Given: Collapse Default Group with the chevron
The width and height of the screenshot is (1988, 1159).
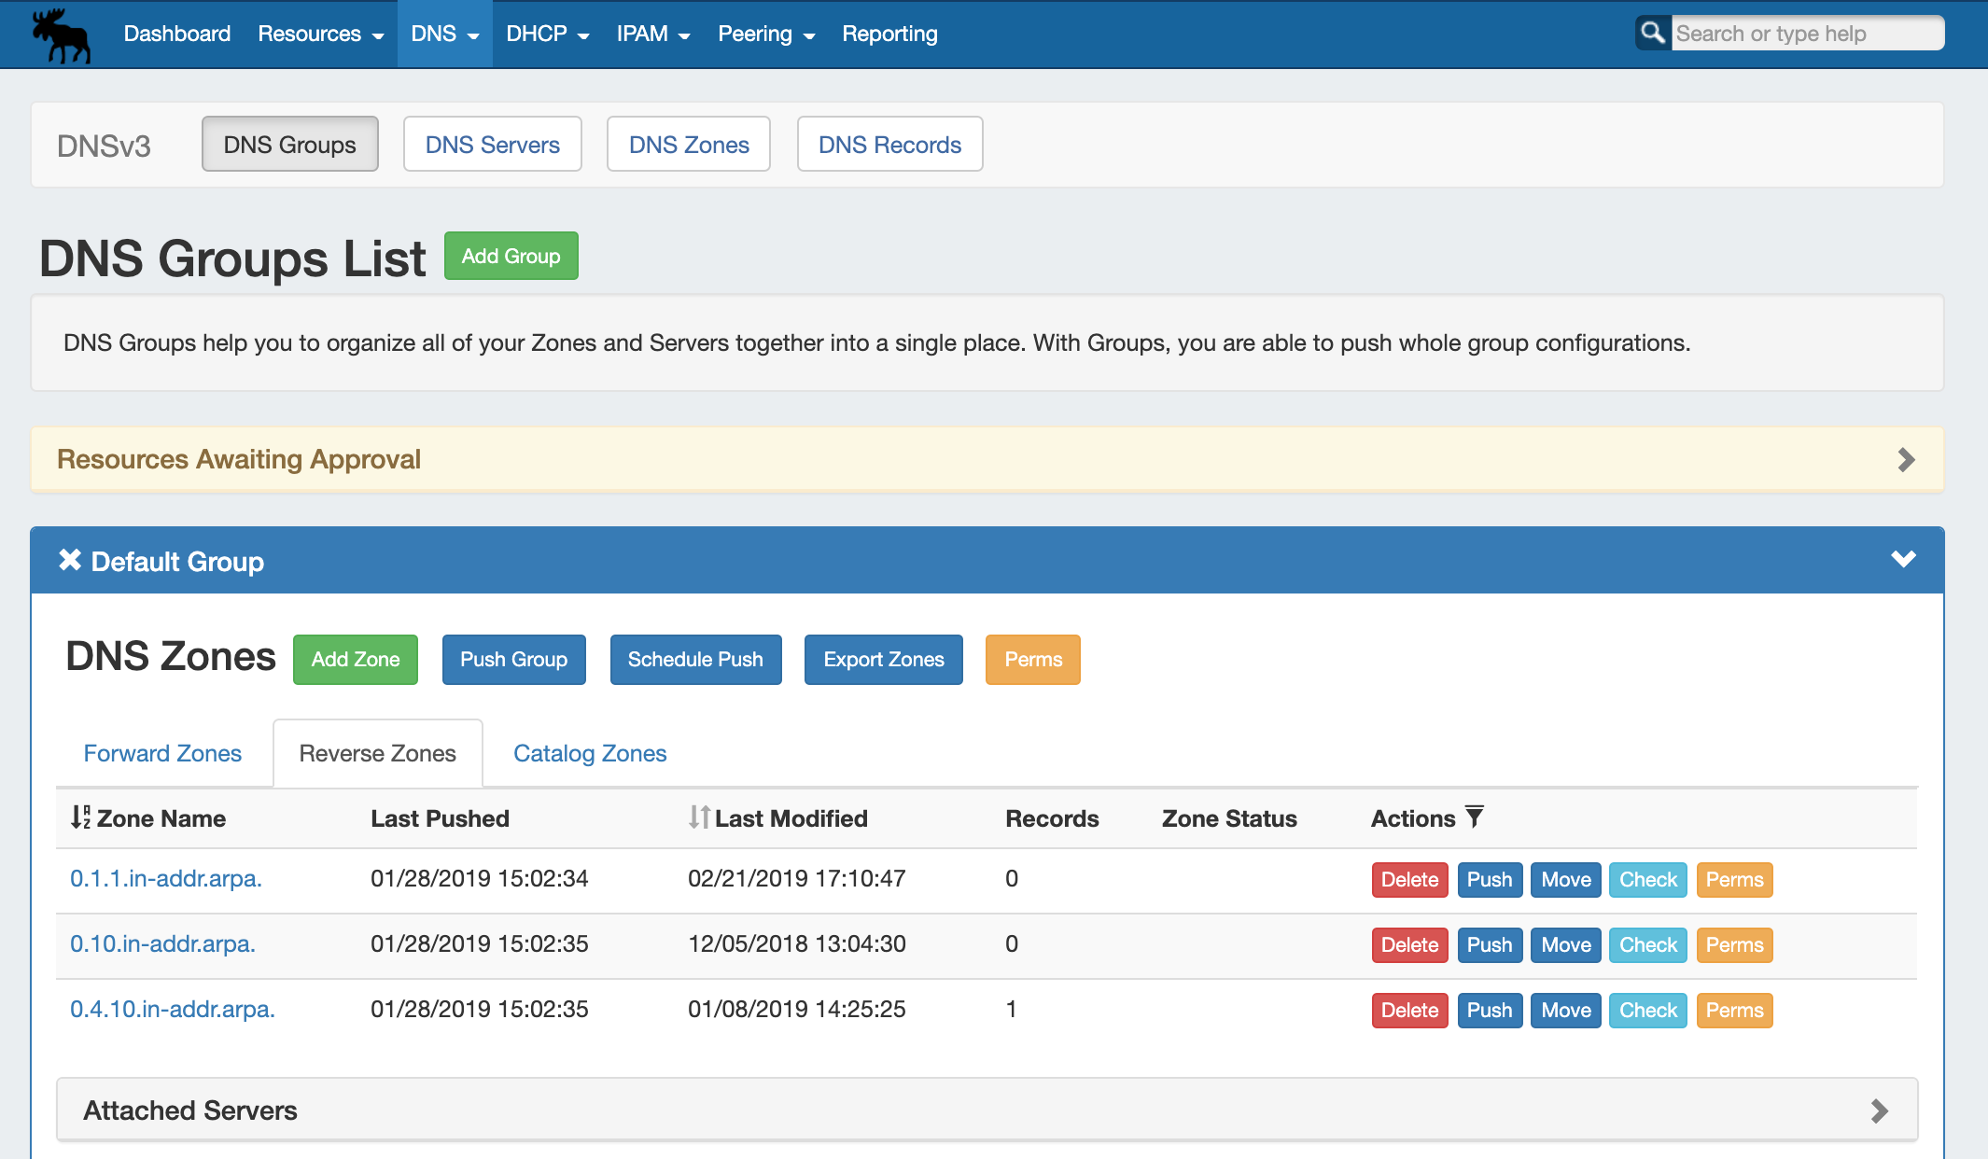Looking at the screenshot, I should (1903, 559).
